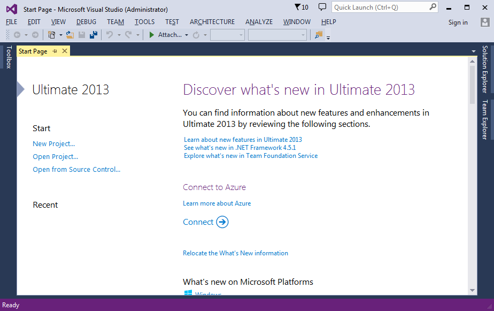This screenshot has width=494, height=311.
Task: Open the toolbar options overflow arrow
Action: [328, 37]
